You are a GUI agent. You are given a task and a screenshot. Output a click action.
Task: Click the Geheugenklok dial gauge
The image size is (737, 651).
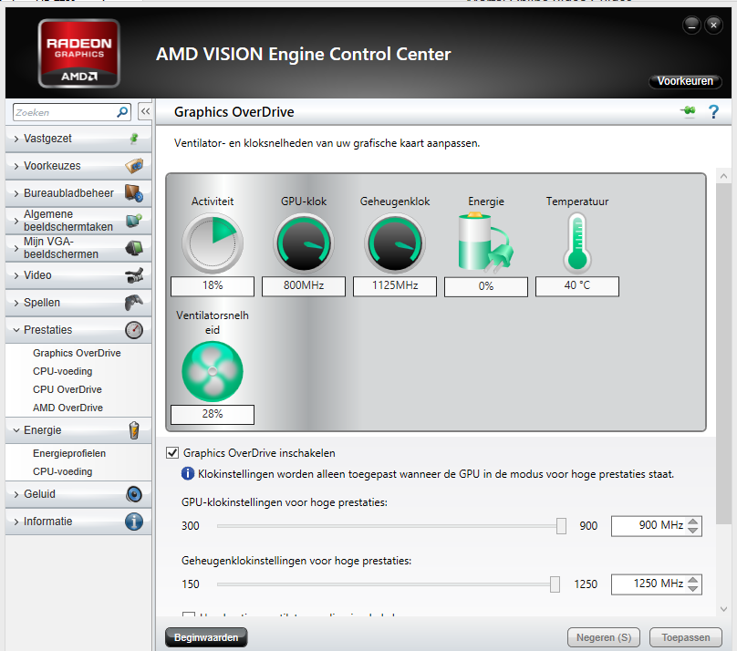395,243
